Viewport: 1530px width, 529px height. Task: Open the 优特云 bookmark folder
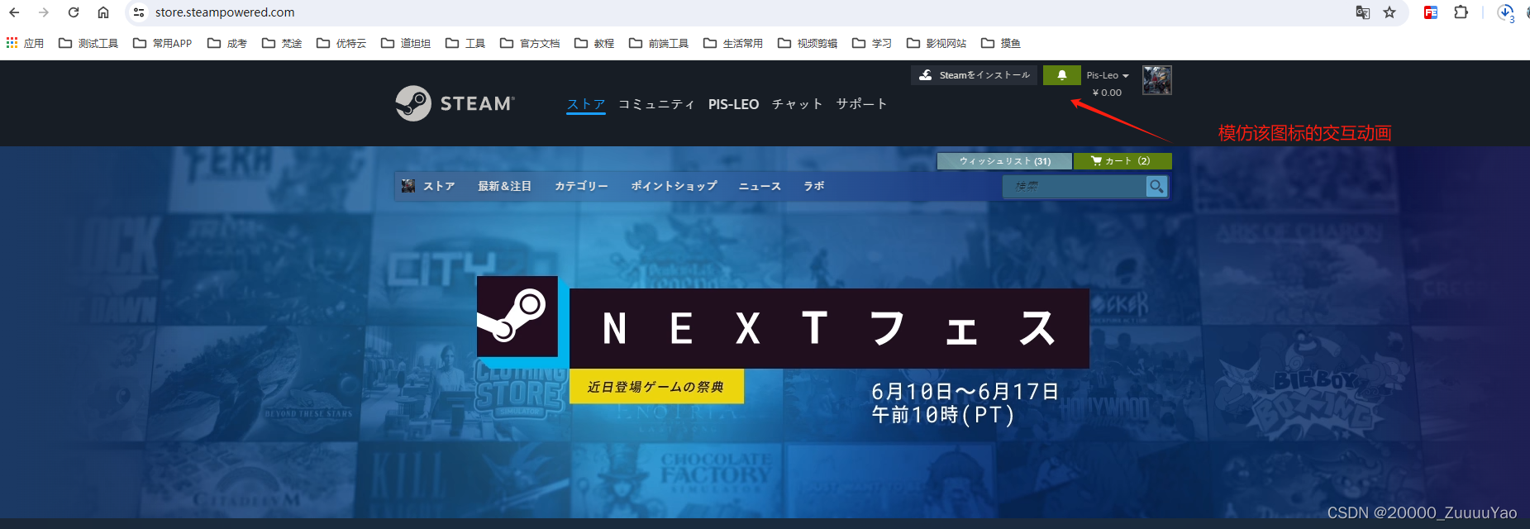point(341,43)
